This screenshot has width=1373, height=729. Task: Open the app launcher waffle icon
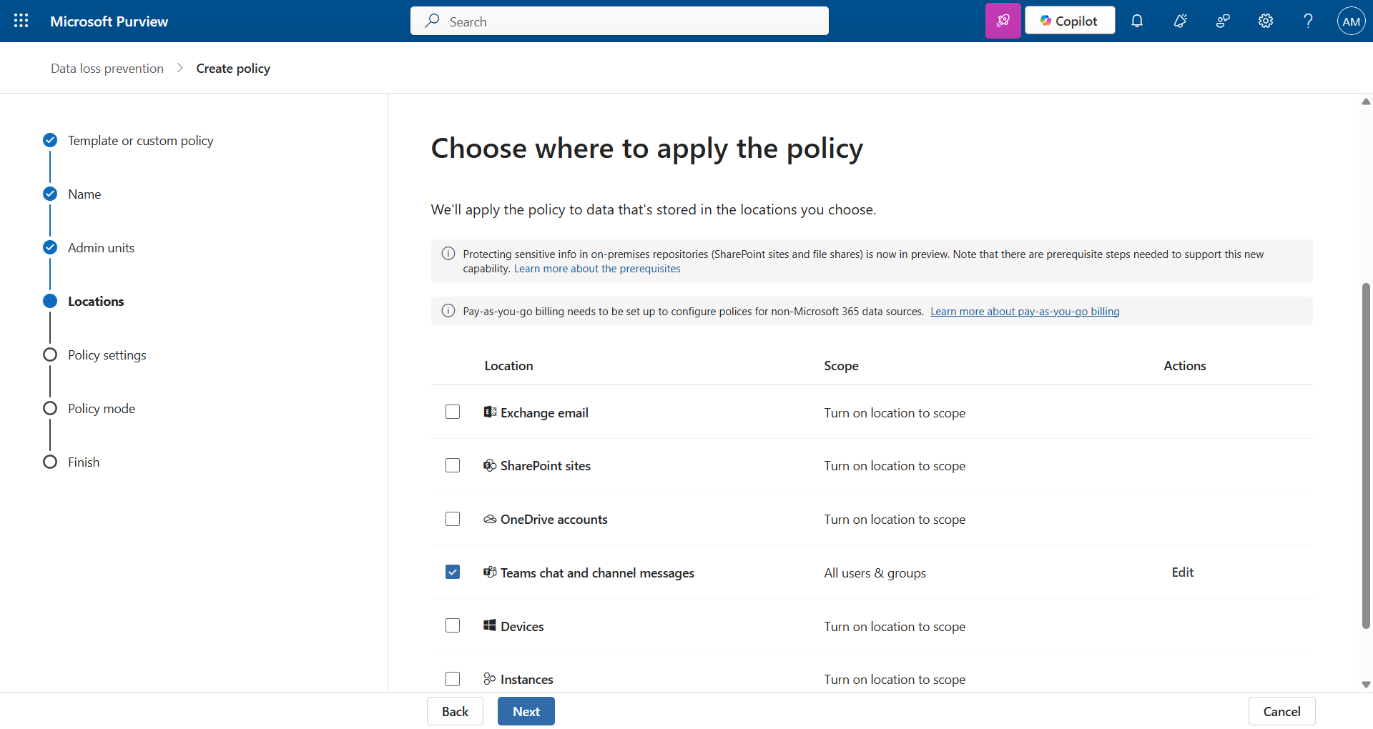tap(21, 21)
